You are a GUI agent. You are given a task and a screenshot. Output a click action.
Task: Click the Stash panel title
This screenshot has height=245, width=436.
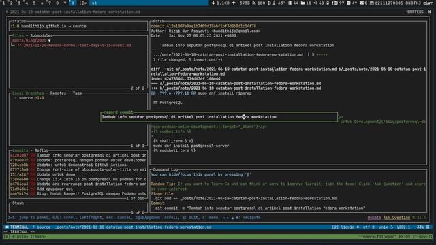click(x=18, y=203)
